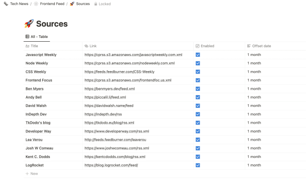Open the Title column header menu
Image resolution: width=306 pixels, height=182 pixels.
(x=53, y=46)
